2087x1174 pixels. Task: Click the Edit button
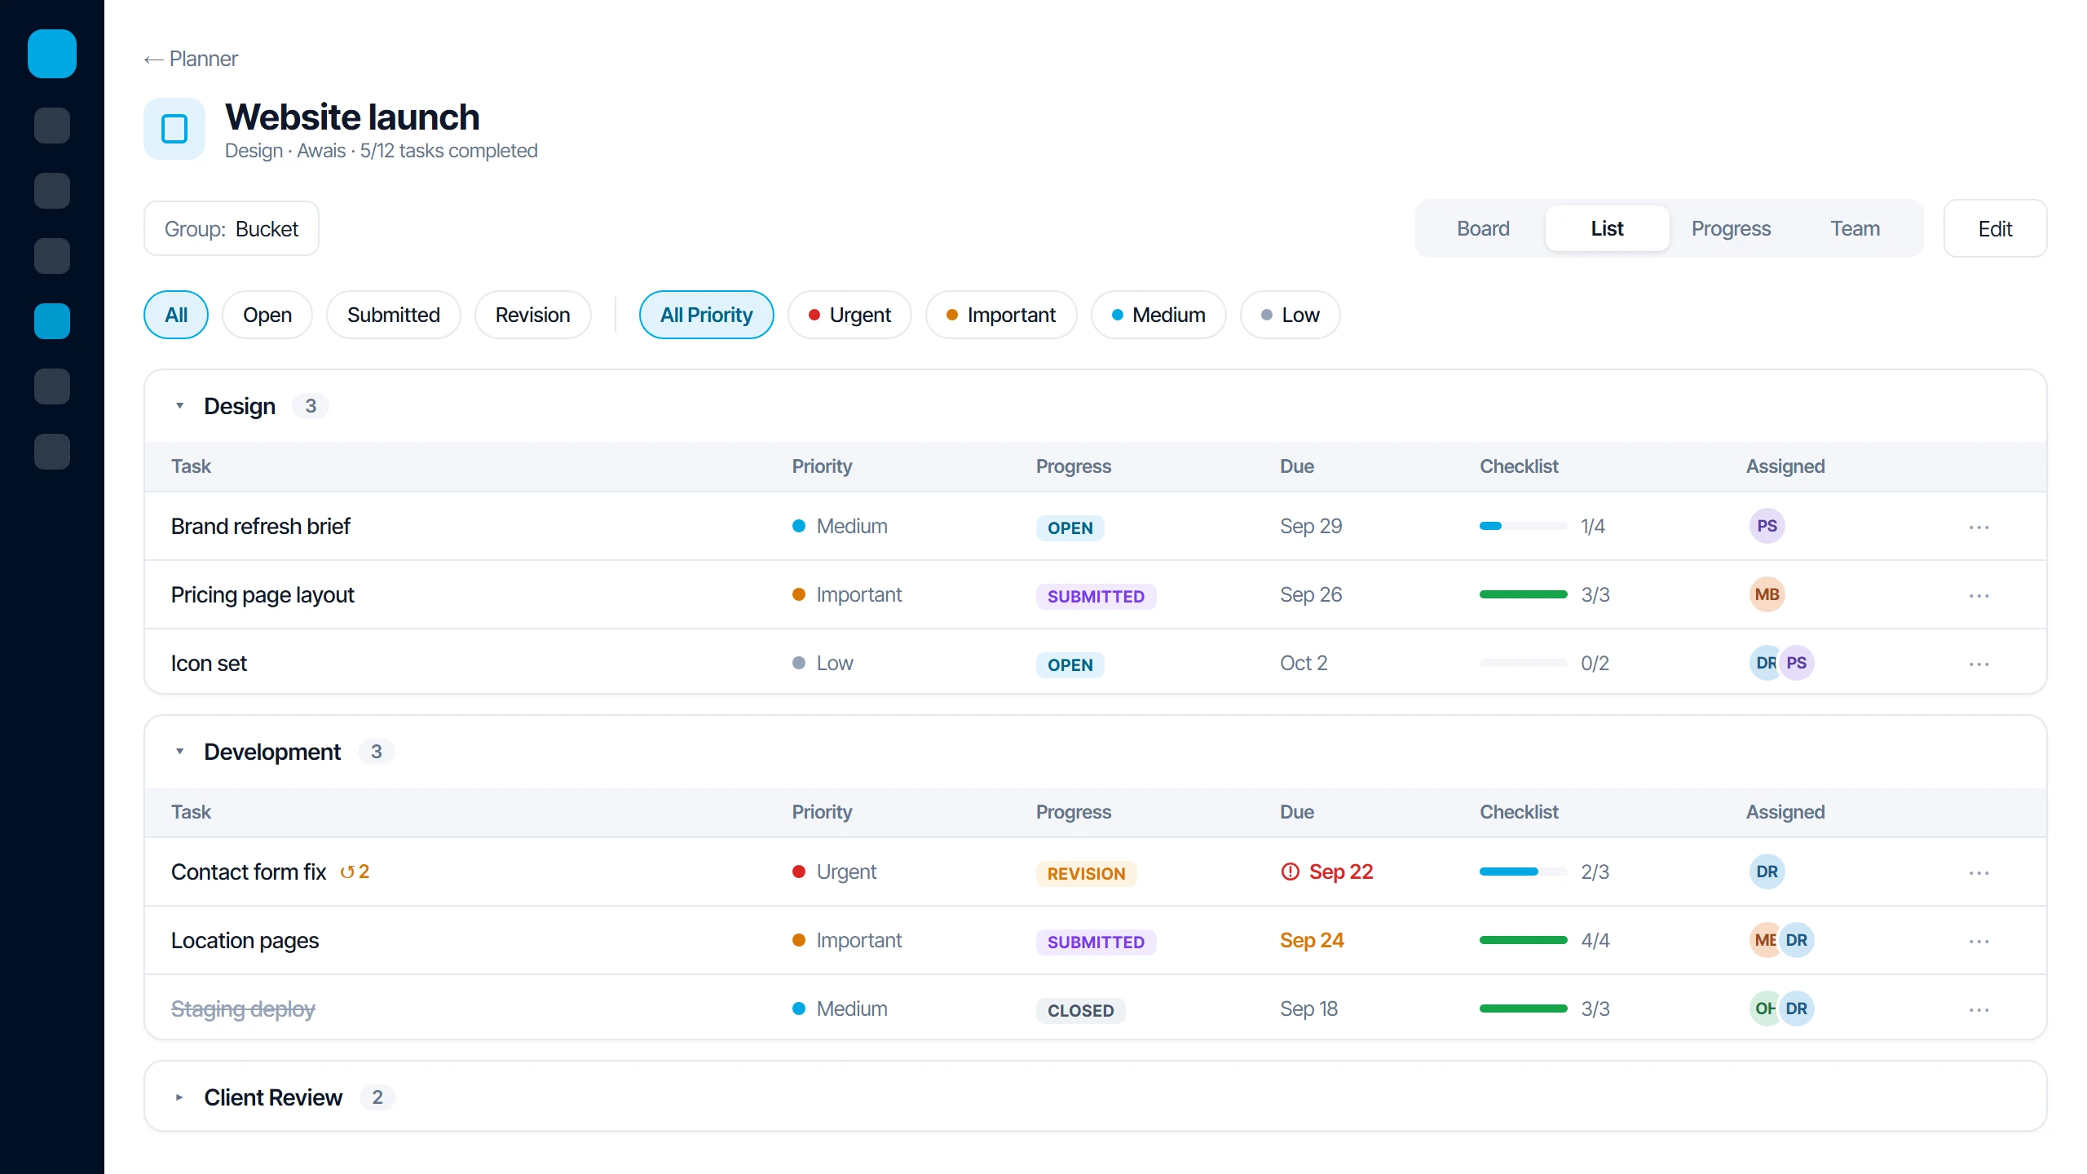click(1995, 229)
